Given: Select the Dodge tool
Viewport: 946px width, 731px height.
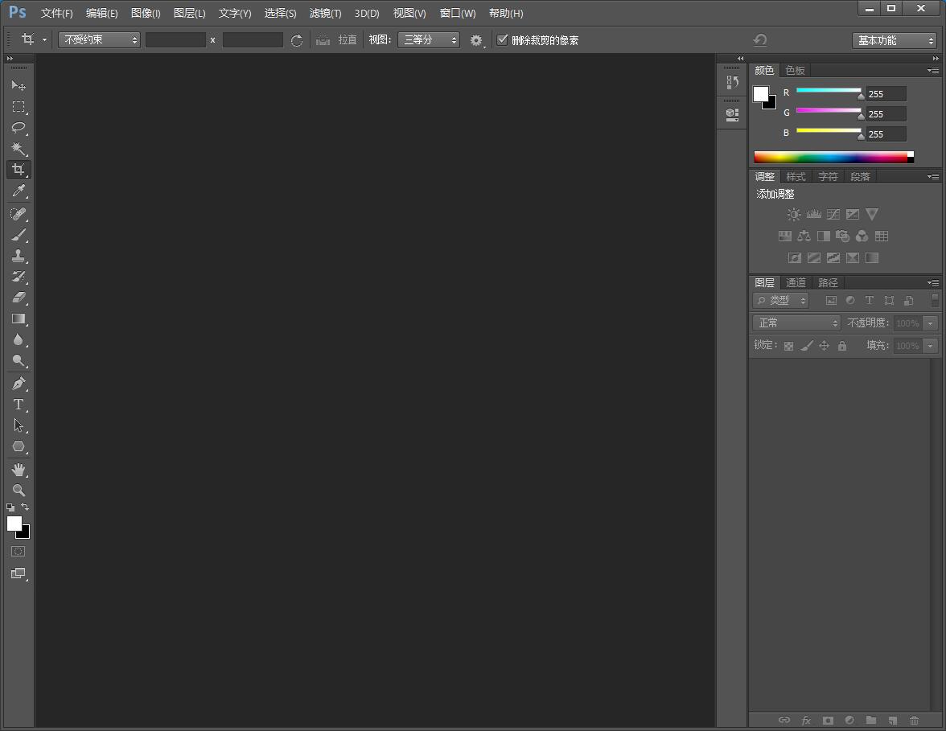Looking at the screenshot, I should click(x=18, y=360).
